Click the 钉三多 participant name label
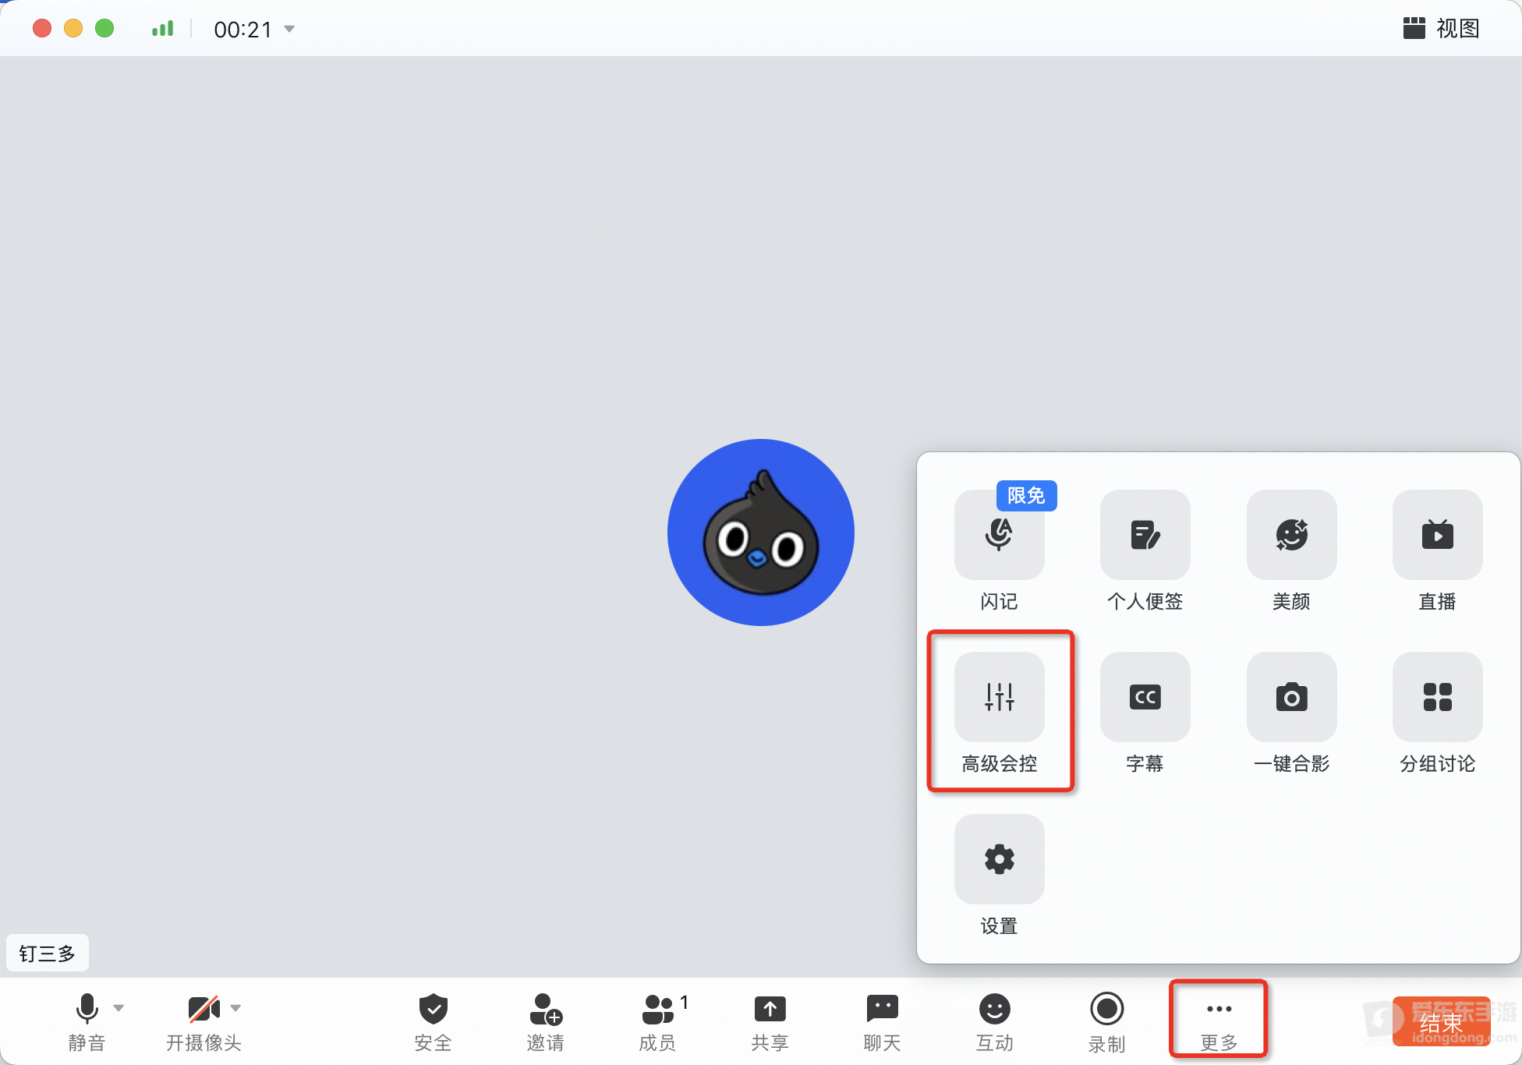This screenshot has width=1522, height=1065. click(x=48, y=953)
